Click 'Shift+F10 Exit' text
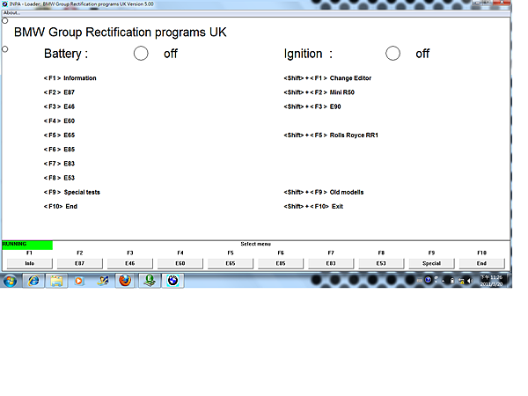The width and height of the screenshot is (528, 396). pyautogui.click(x=313, y=207)
